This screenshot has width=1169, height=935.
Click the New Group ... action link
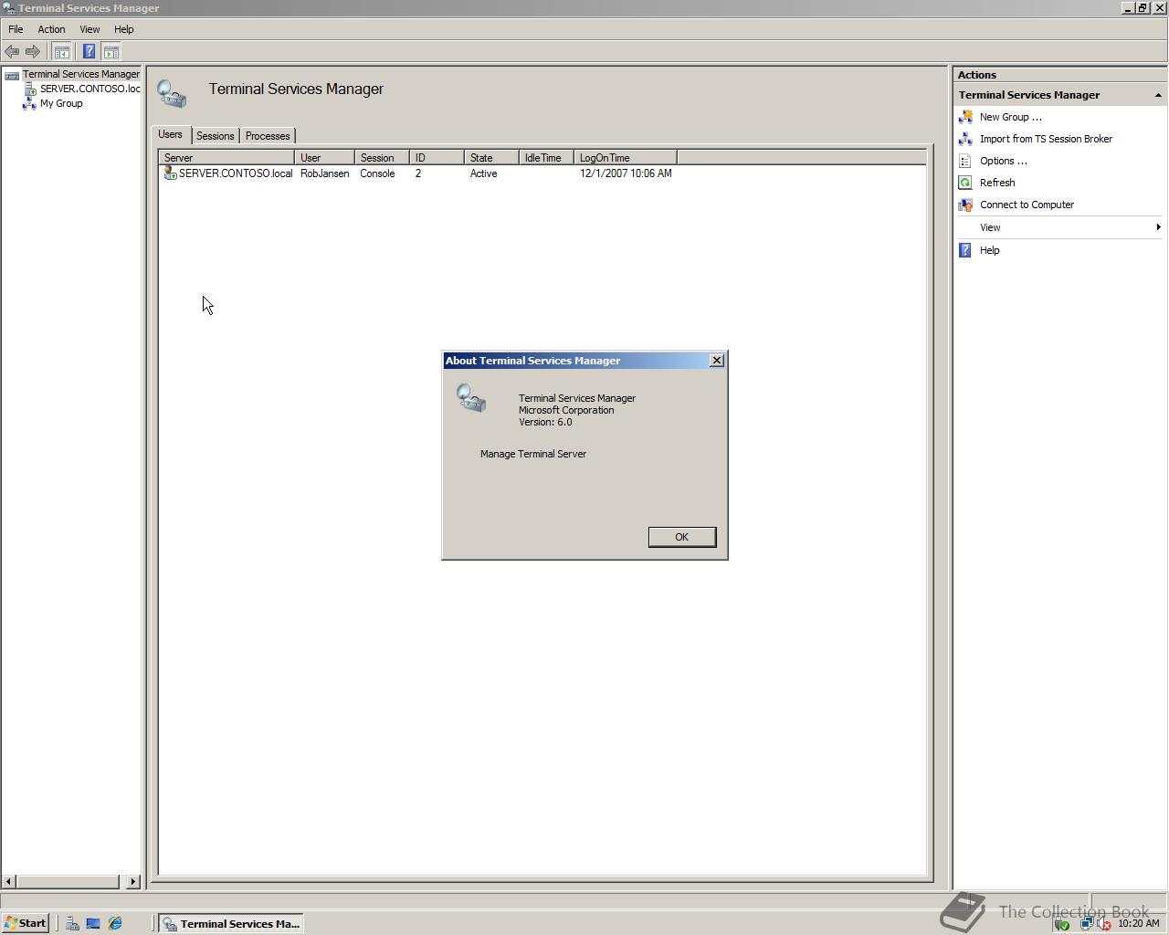(1010, 117)
